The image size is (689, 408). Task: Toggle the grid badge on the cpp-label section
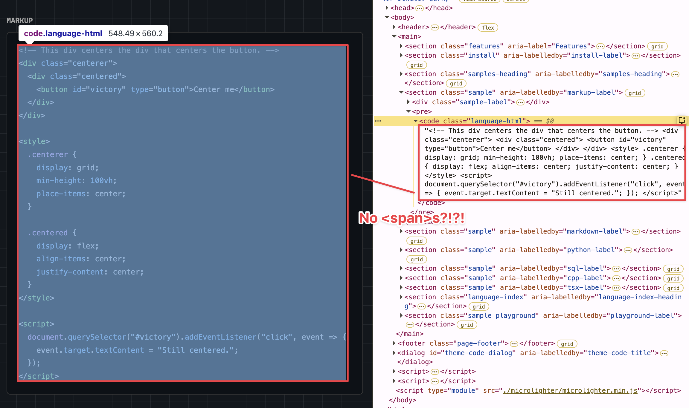pyautogui.click(x=673, y=278)
